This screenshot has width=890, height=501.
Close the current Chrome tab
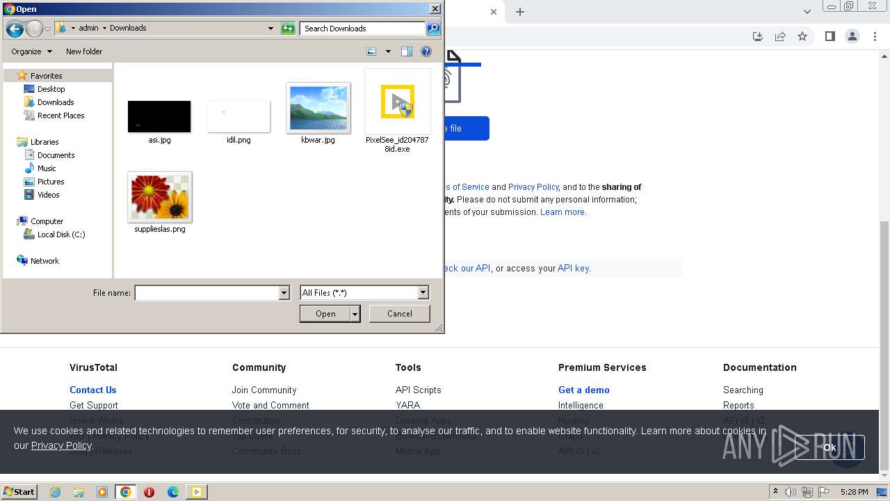494,12
